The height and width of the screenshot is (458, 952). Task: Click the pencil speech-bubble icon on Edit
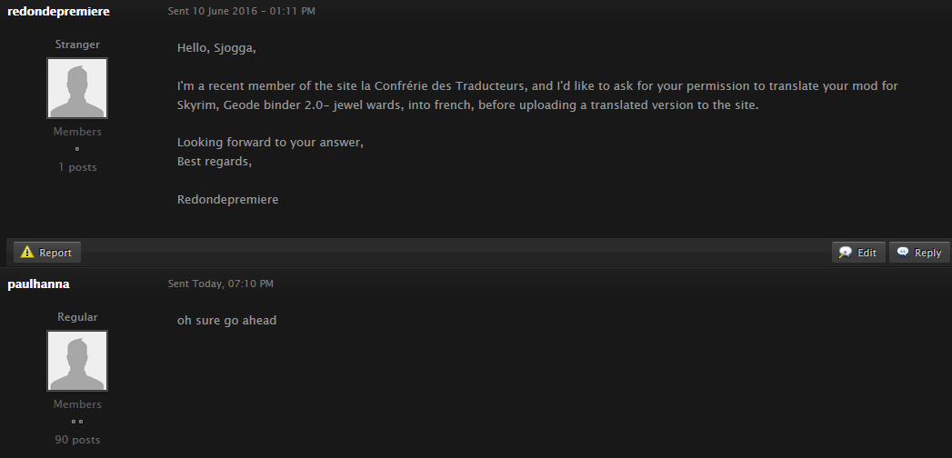click(x=845, y=253)
